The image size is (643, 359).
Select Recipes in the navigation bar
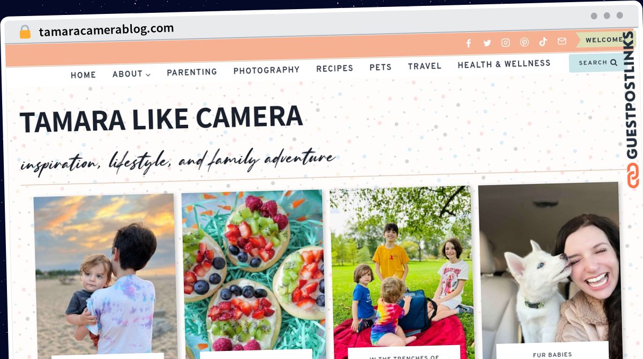334,68
